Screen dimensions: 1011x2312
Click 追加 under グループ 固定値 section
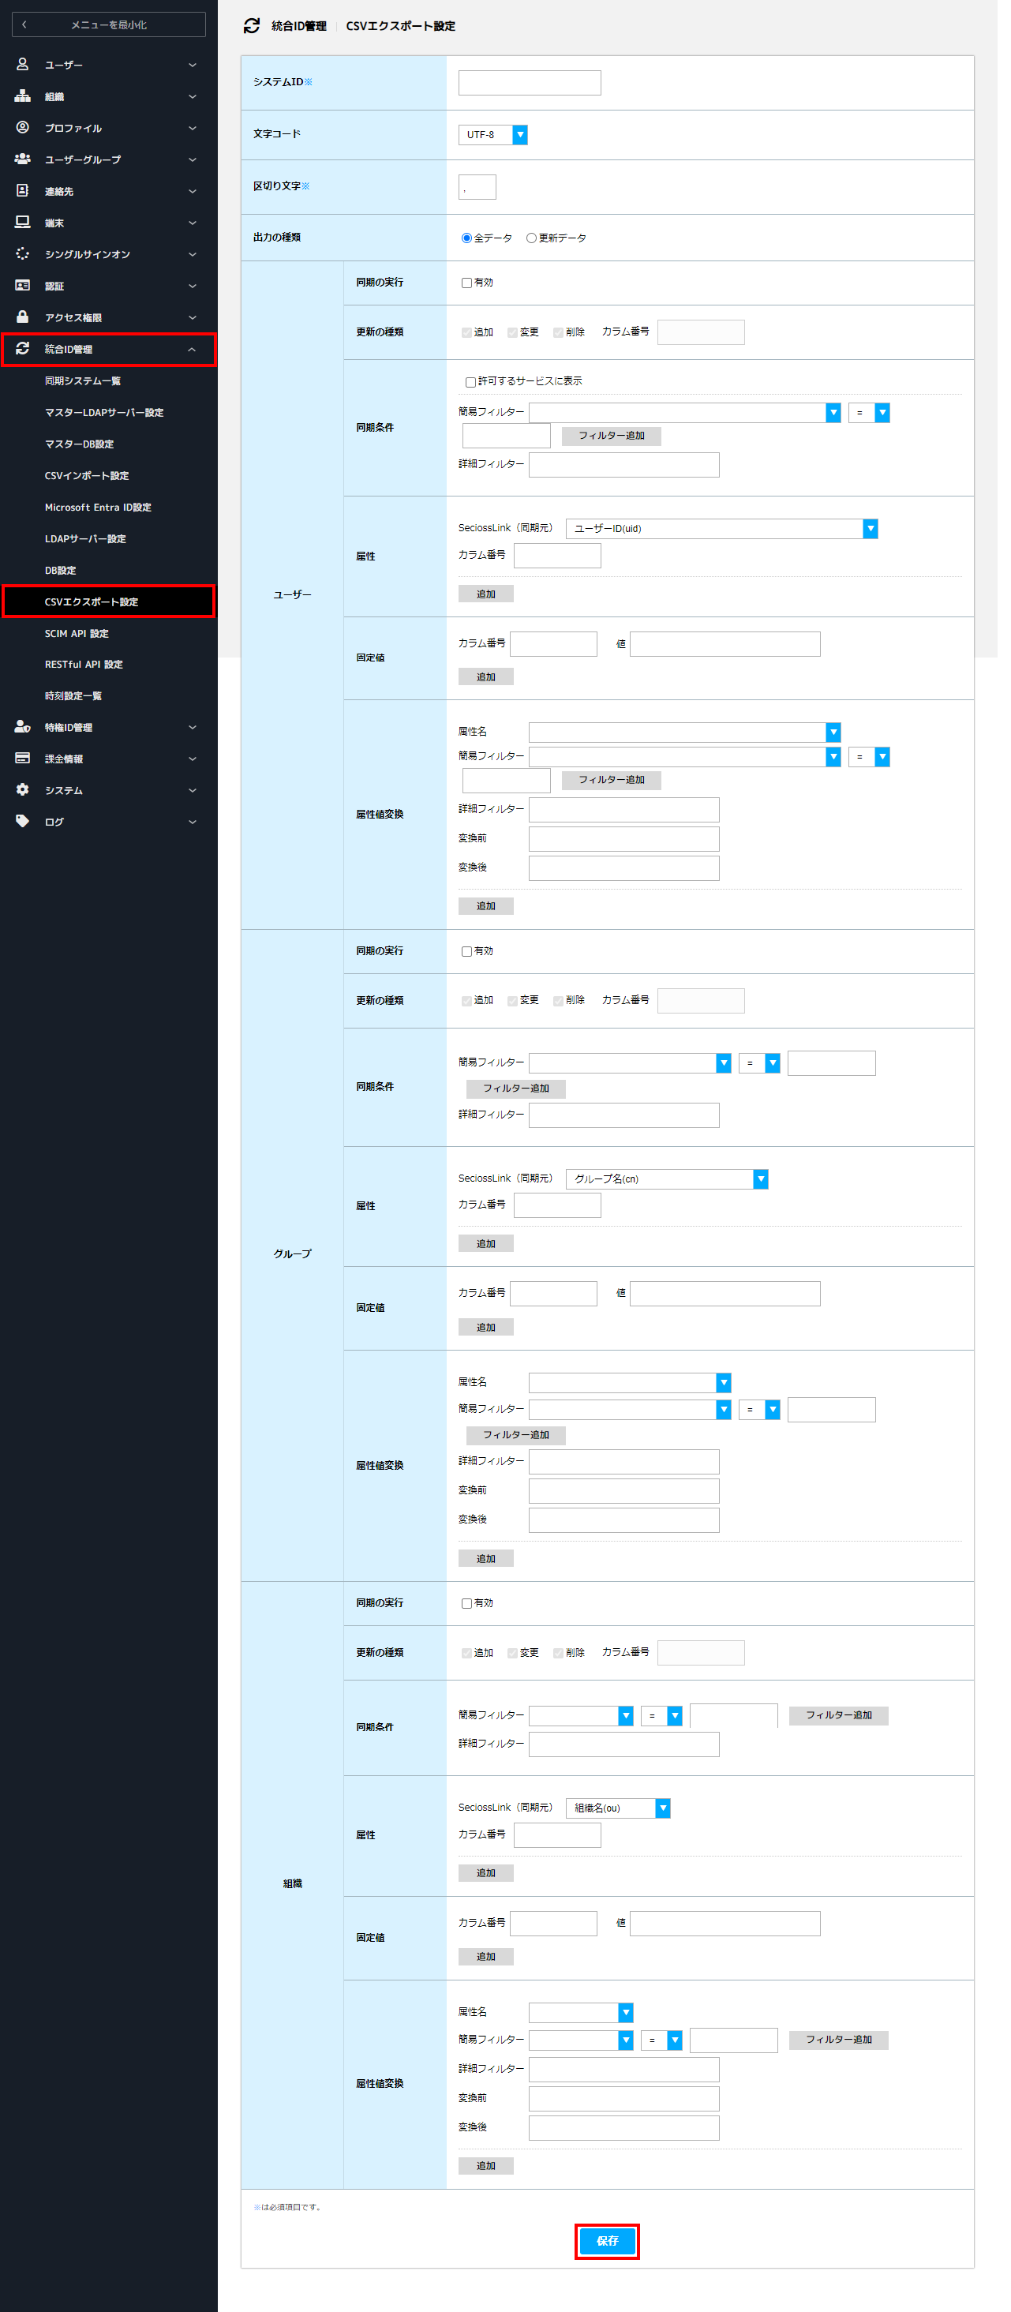tap(486, 1328)
